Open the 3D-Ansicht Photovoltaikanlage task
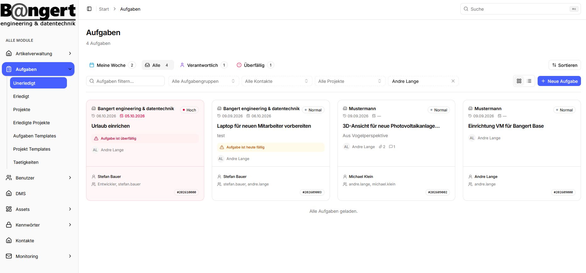 pos(391,126)
